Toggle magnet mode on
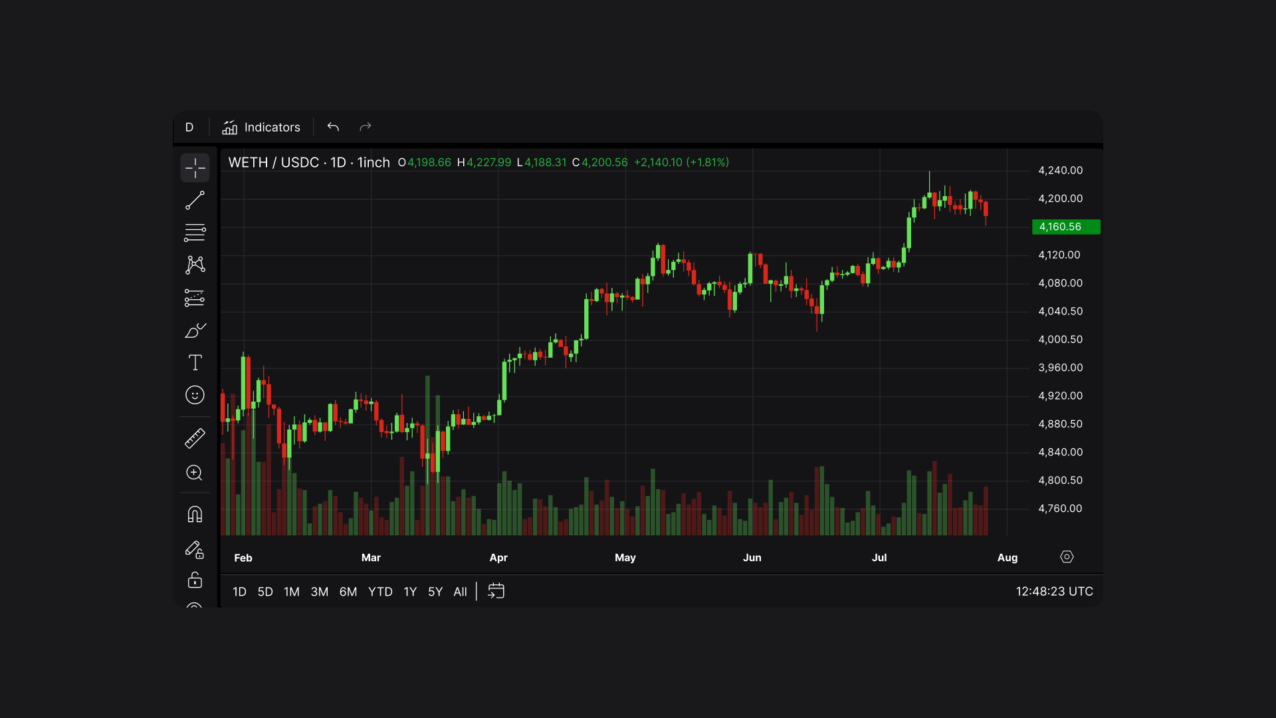 pyautogui.click(x=195, y=515)
